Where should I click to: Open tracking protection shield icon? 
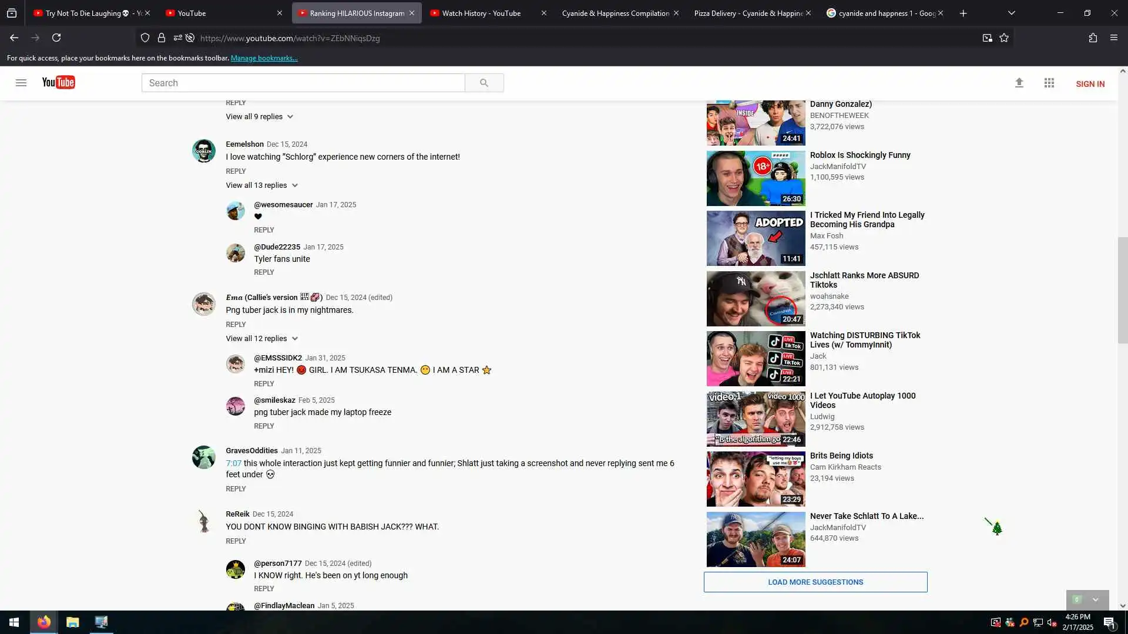pos(145,38)
